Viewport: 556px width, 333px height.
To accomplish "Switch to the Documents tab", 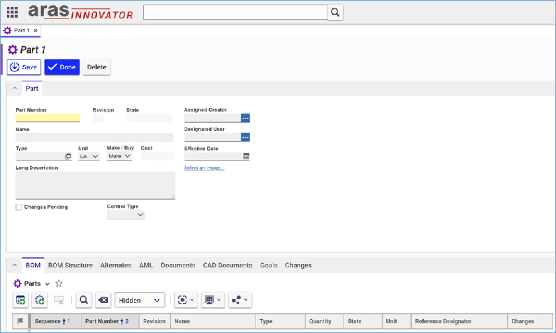I will point(178,265).
